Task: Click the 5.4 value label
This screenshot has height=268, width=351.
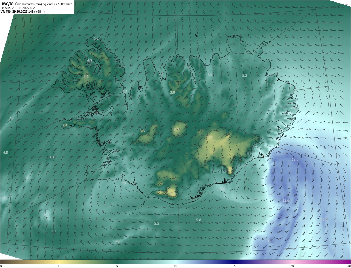Action: (269, 85)
